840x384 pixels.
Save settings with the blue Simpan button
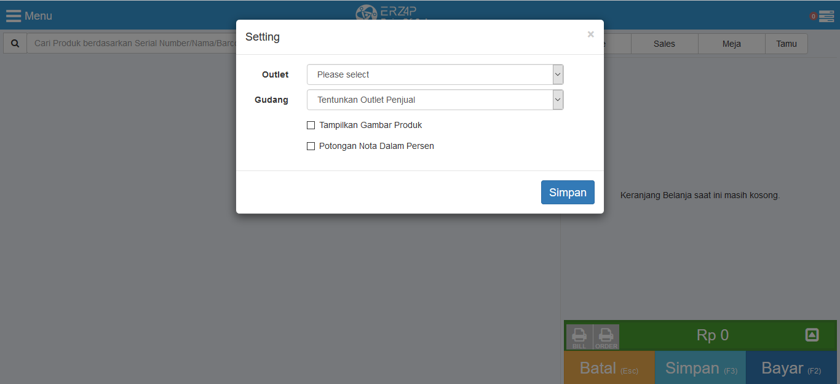[x=568, y=192]
